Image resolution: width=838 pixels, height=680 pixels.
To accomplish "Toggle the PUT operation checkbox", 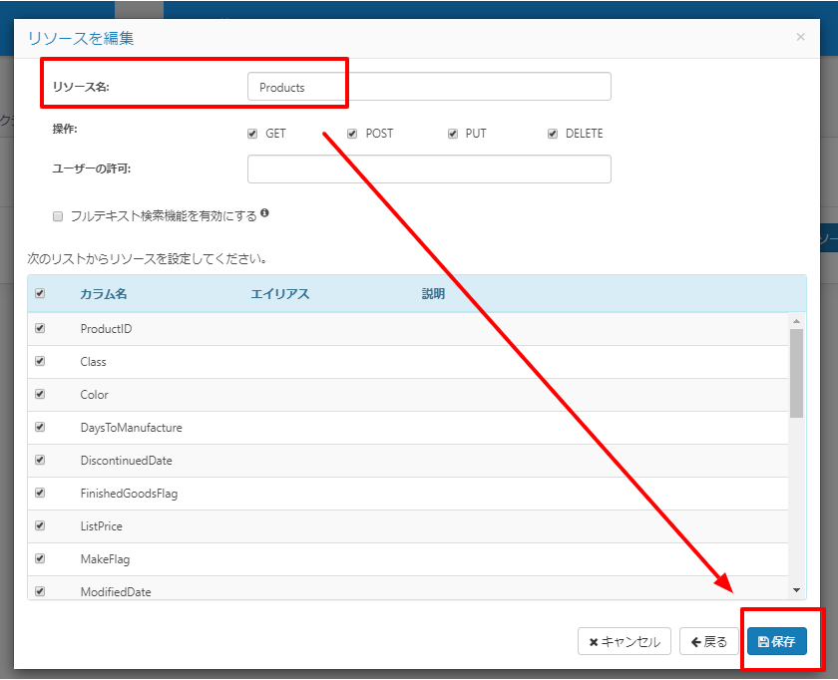I will (x=453, y=134).
